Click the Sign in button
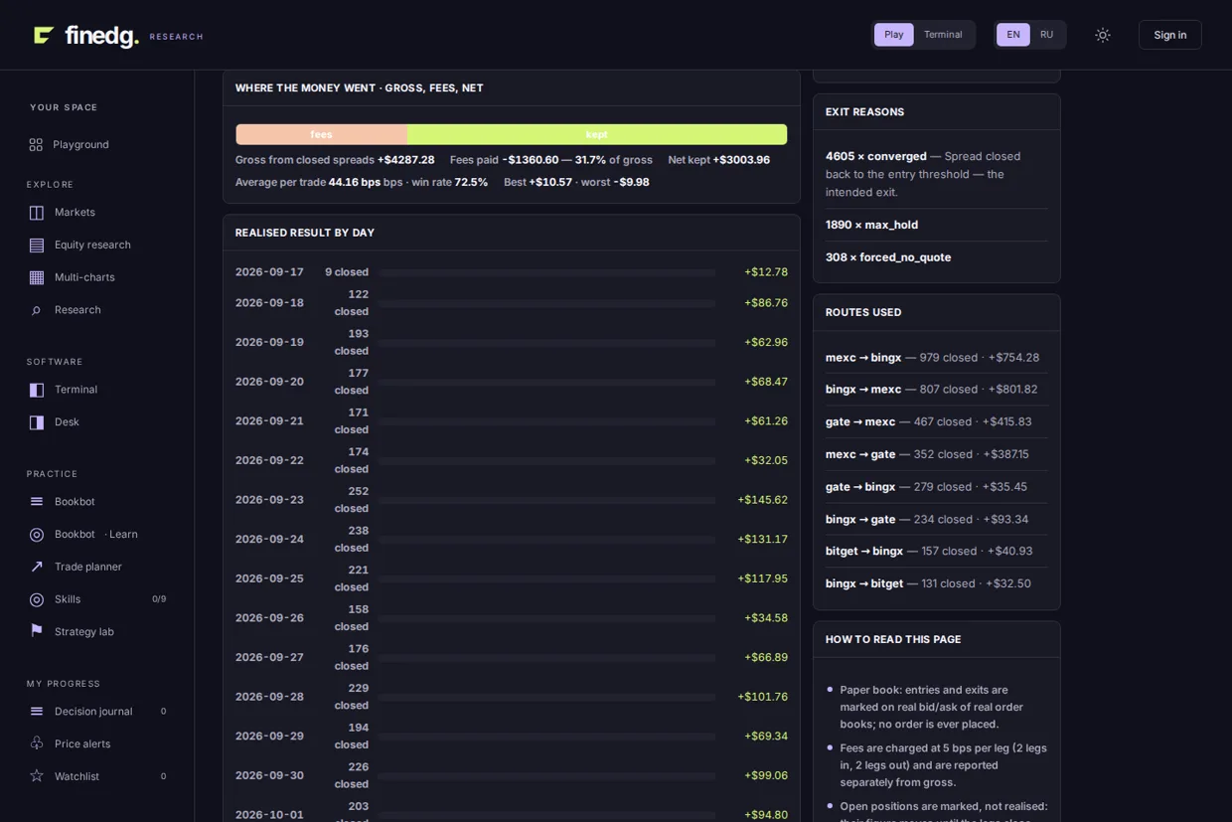The image size is (1232, 822). [1169, 35]
